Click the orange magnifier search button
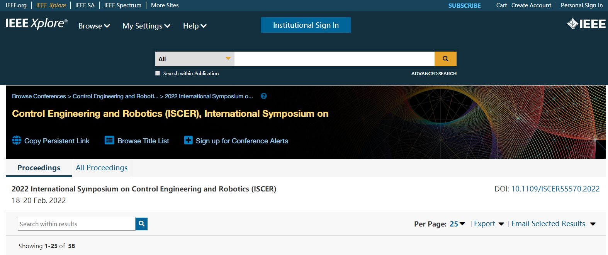The width and height of the screenshot is (608, 255). [x=445, y=59]
